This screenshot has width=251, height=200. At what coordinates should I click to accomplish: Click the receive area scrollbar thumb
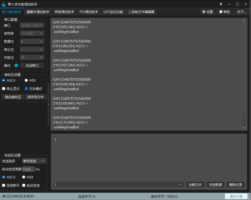coord(244,122)
